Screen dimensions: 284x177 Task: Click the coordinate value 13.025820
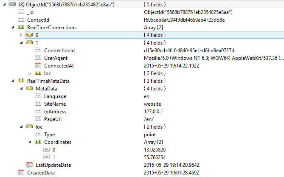155,150
